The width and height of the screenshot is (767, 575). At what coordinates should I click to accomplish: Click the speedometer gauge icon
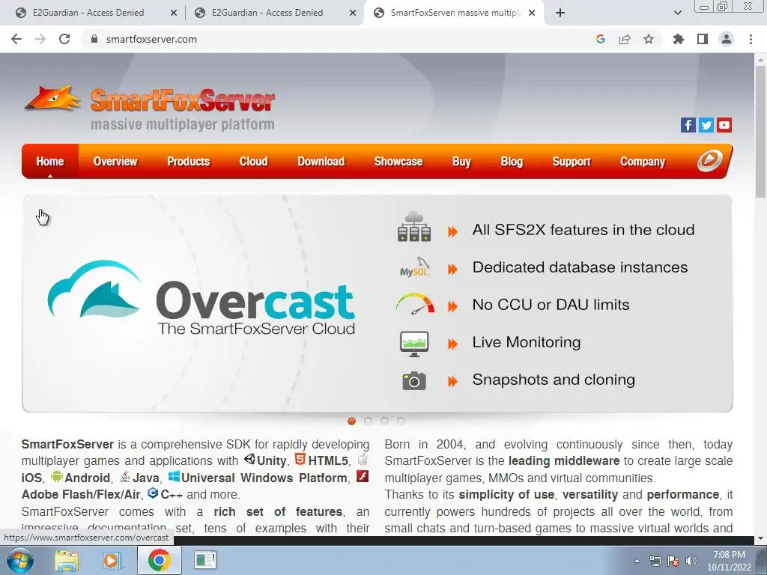point(415,304)
